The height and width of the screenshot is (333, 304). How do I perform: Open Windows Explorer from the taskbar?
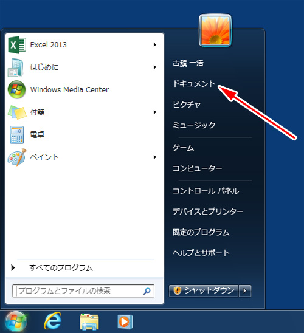[x=89, y=321]
